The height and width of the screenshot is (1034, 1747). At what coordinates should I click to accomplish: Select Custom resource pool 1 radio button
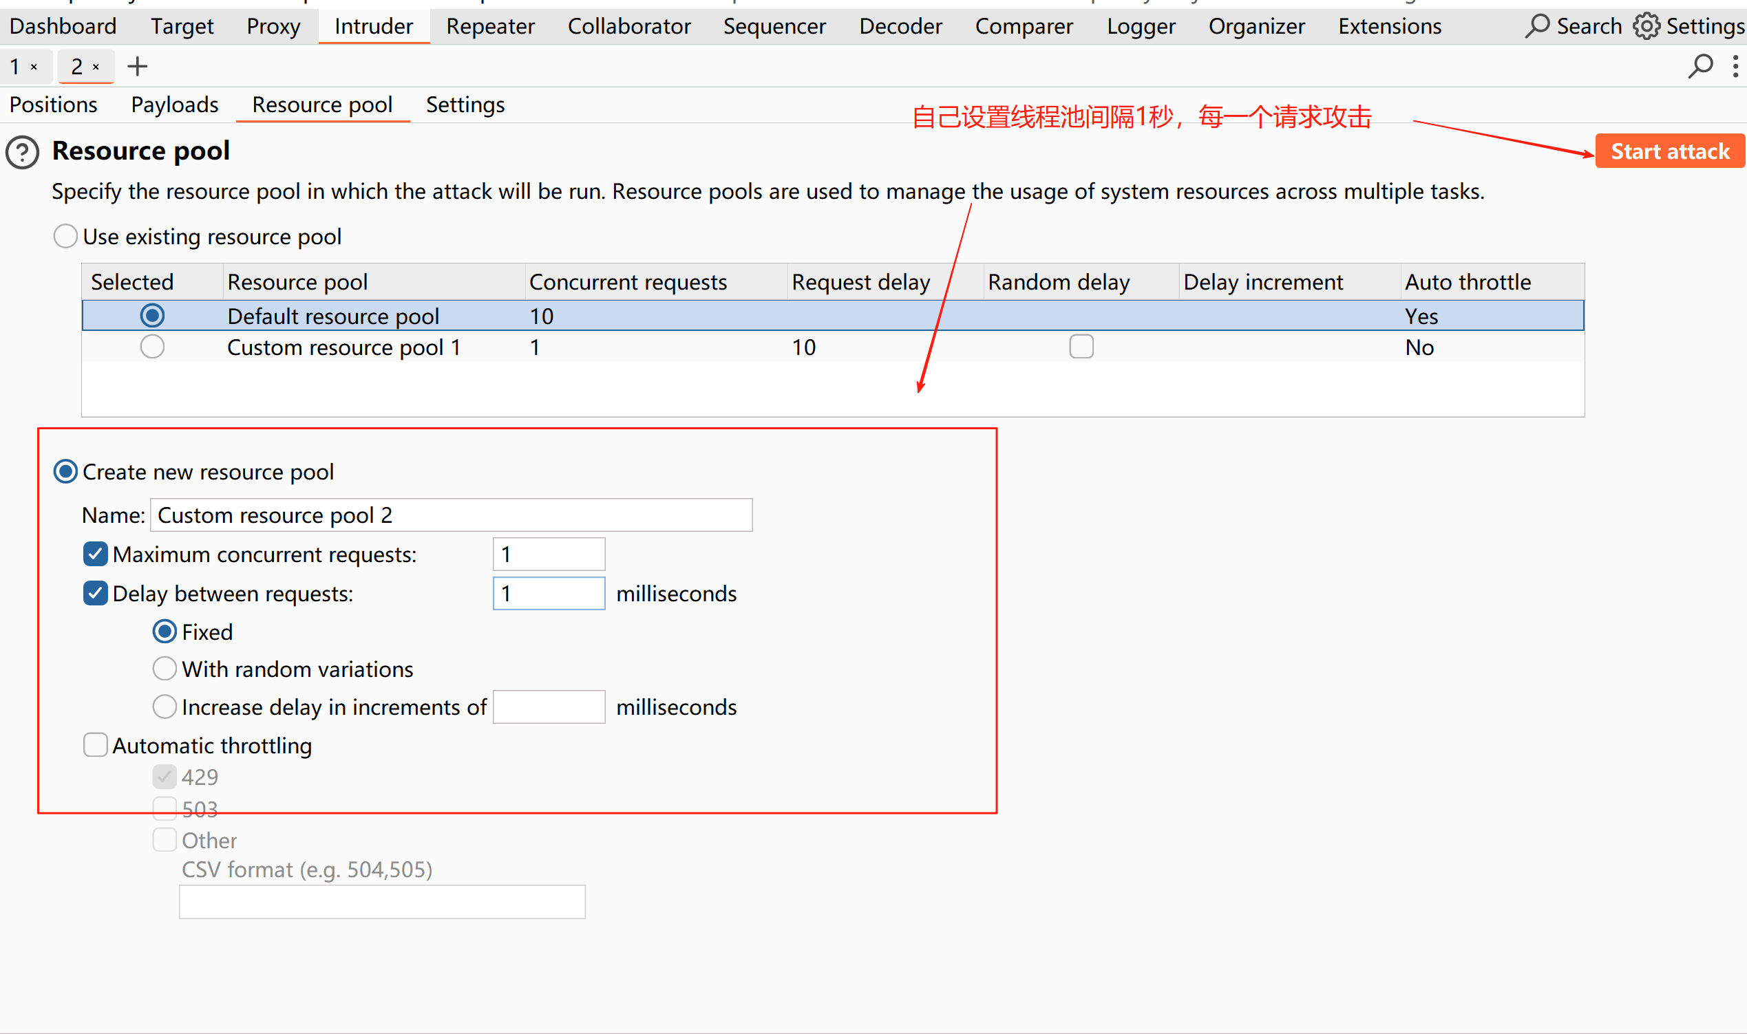click(152, 346)
